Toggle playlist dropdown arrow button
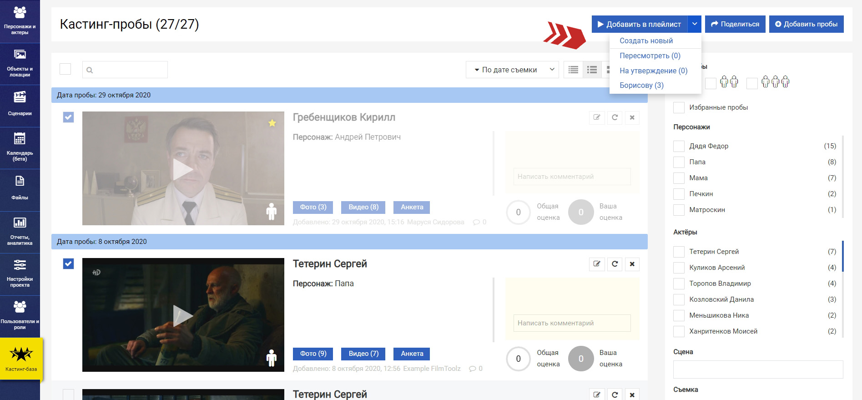Image resolution: width=862 pixels, height=400 pixels. pos(694,24)
